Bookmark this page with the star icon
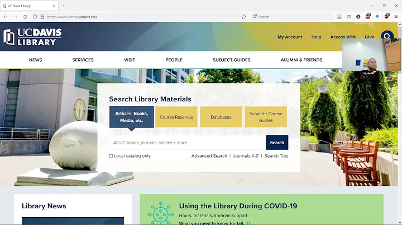The height and width of the screenshot is (225, 402). pos(243,17)
